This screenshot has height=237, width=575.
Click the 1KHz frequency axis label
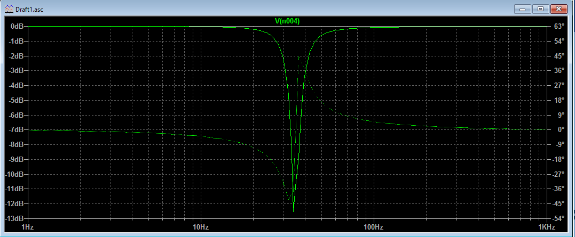[x=547, y=227]
